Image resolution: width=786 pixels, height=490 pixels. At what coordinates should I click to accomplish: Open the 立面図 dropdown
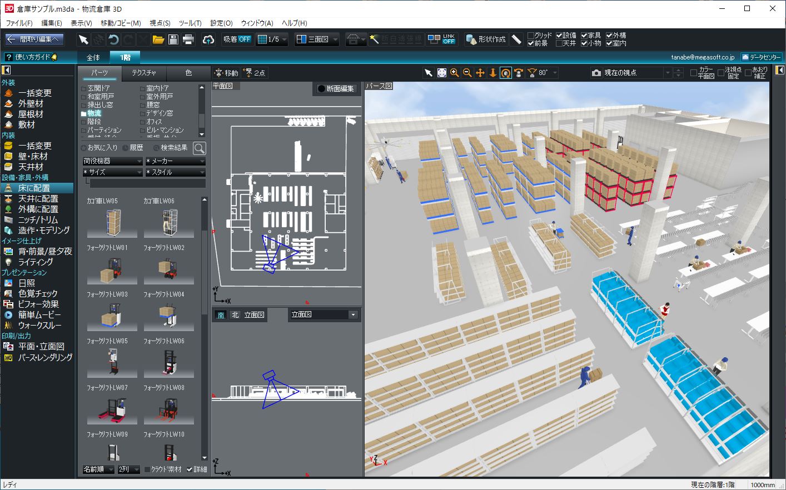324,314
